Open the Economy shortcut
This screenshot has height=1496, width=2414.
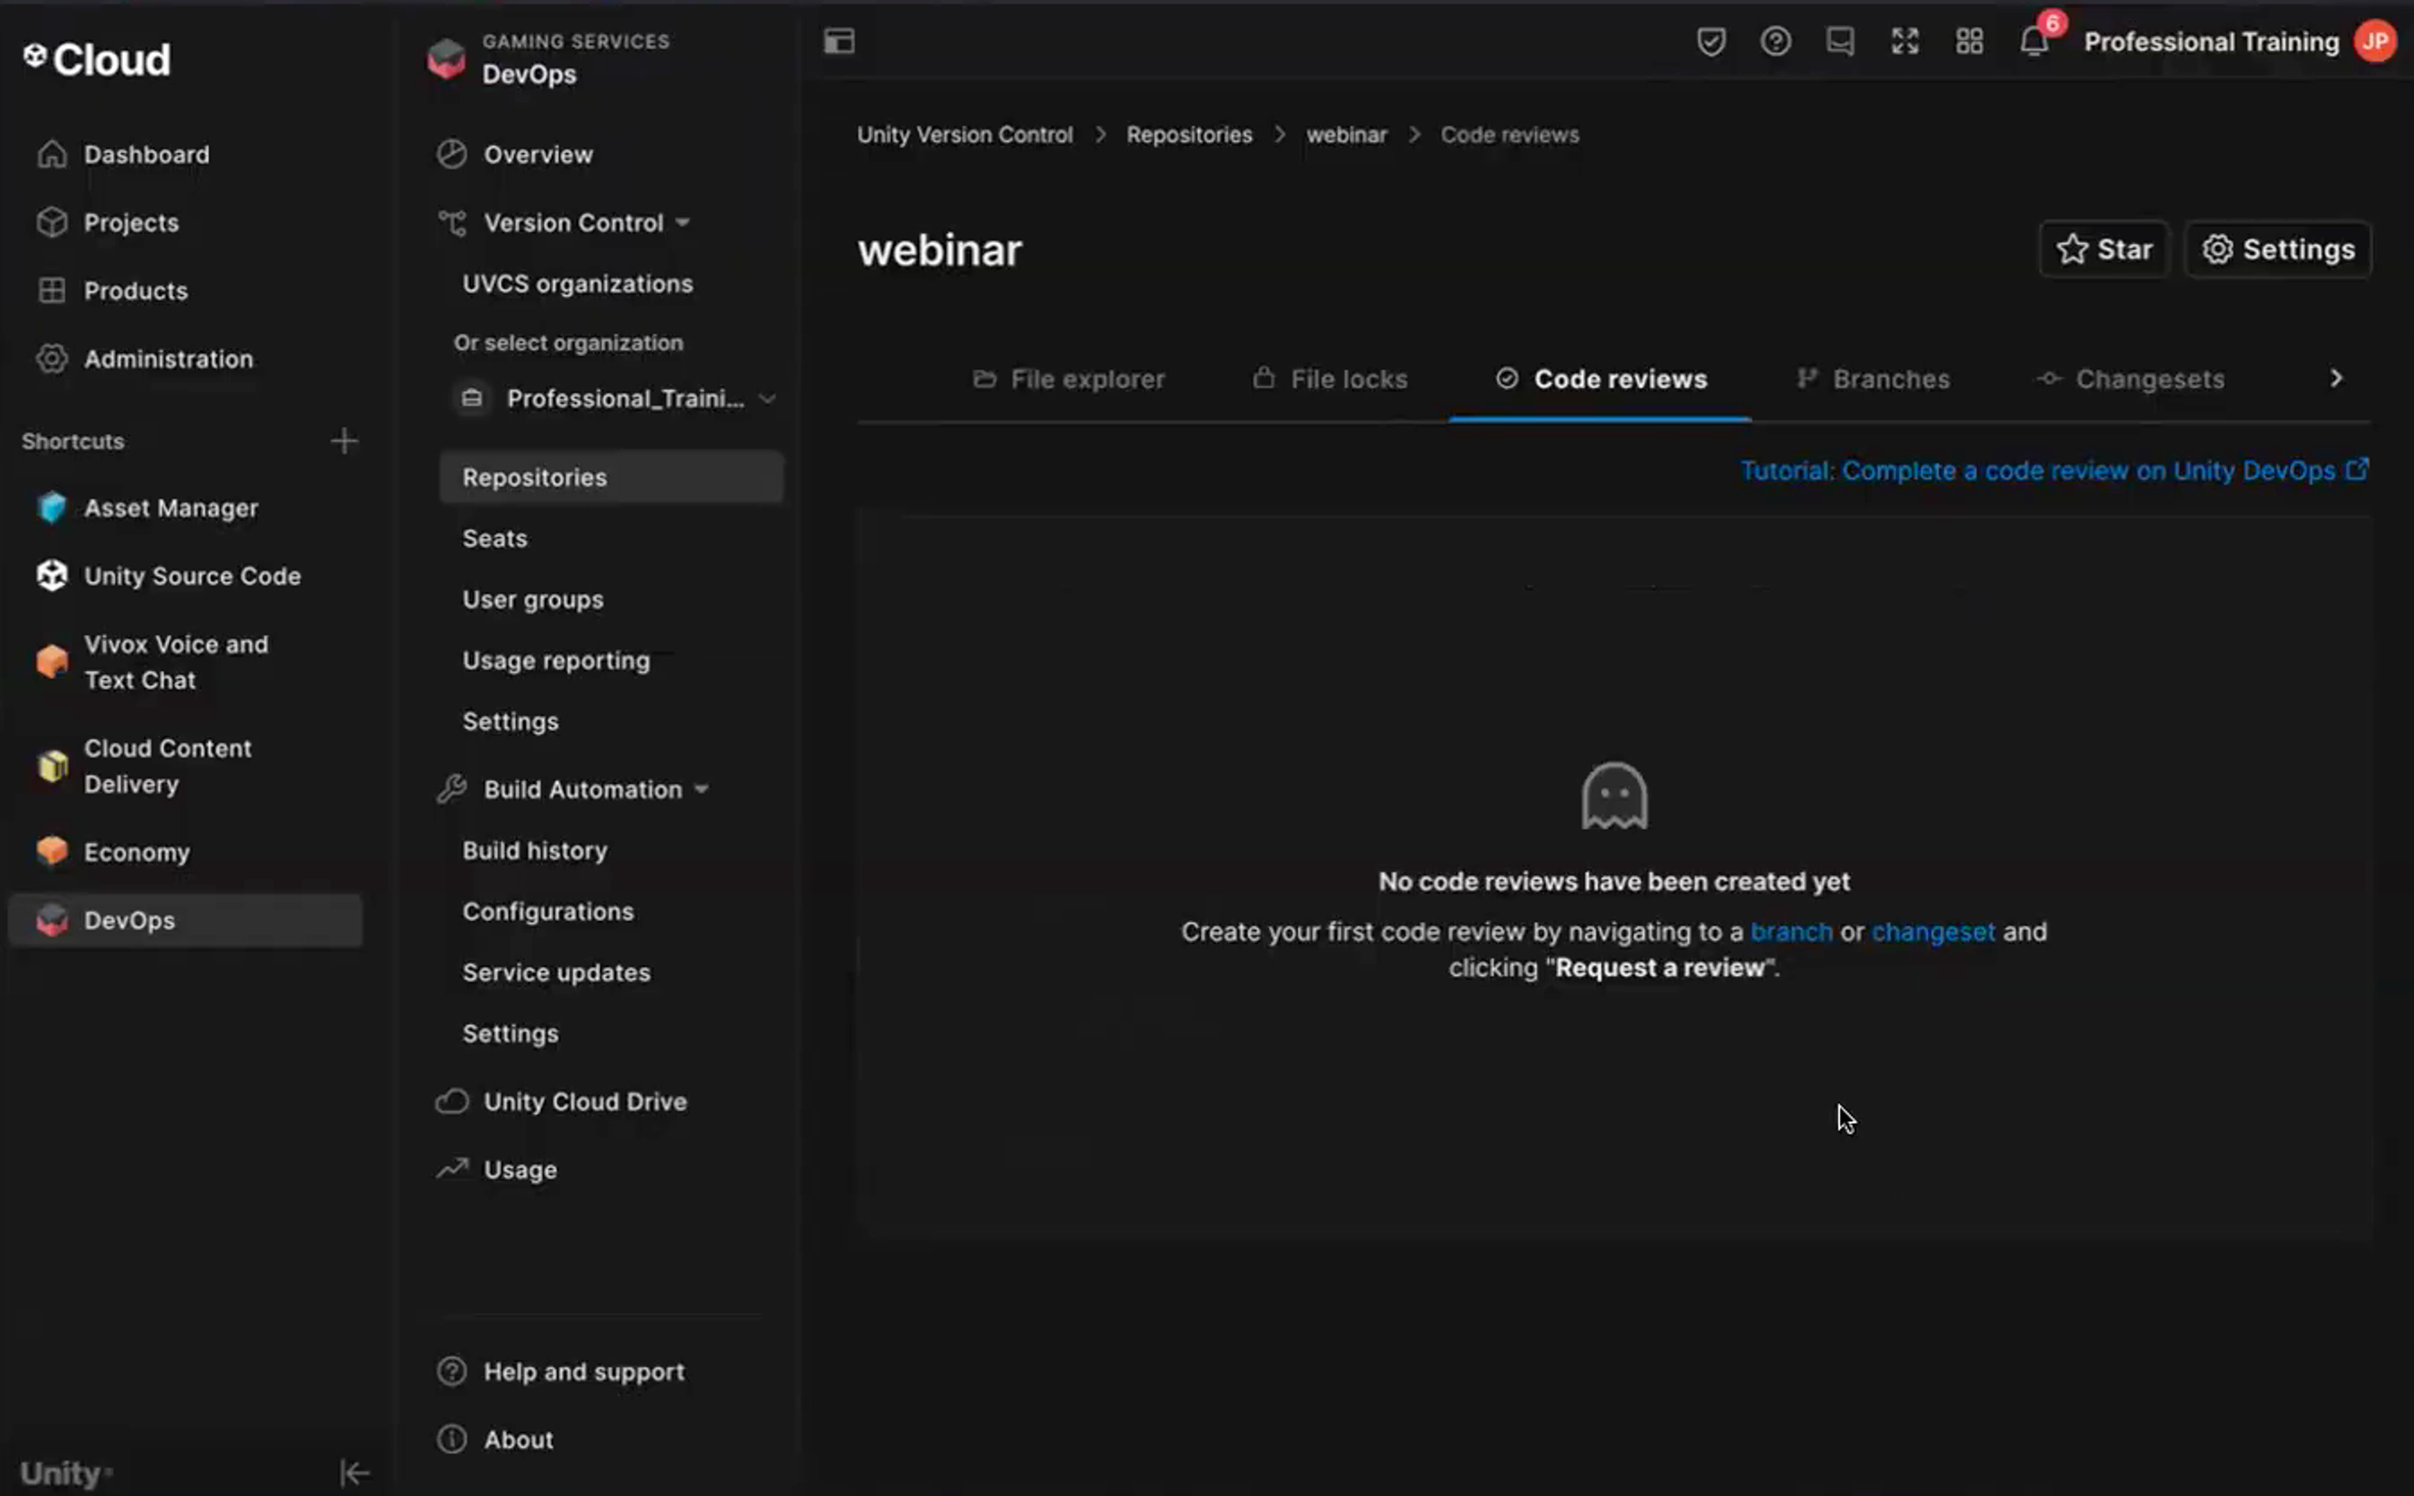pyautogui.click(x=184, y=852)
